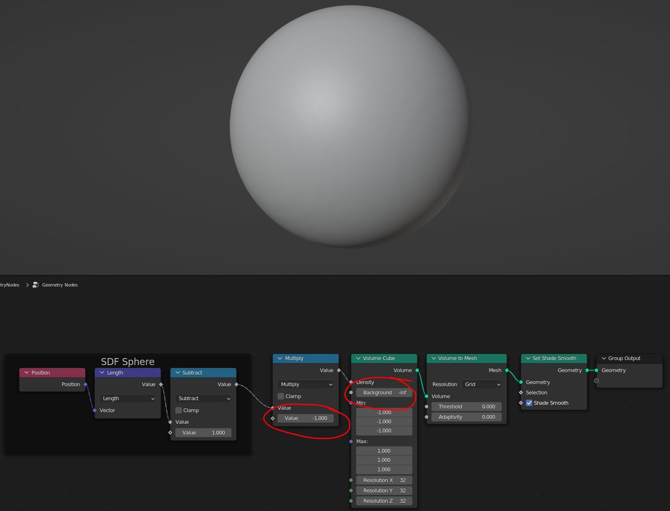Screen dimensions: 670x511
Task: Click the Resolution X 32 field
Action: [384, 480]
